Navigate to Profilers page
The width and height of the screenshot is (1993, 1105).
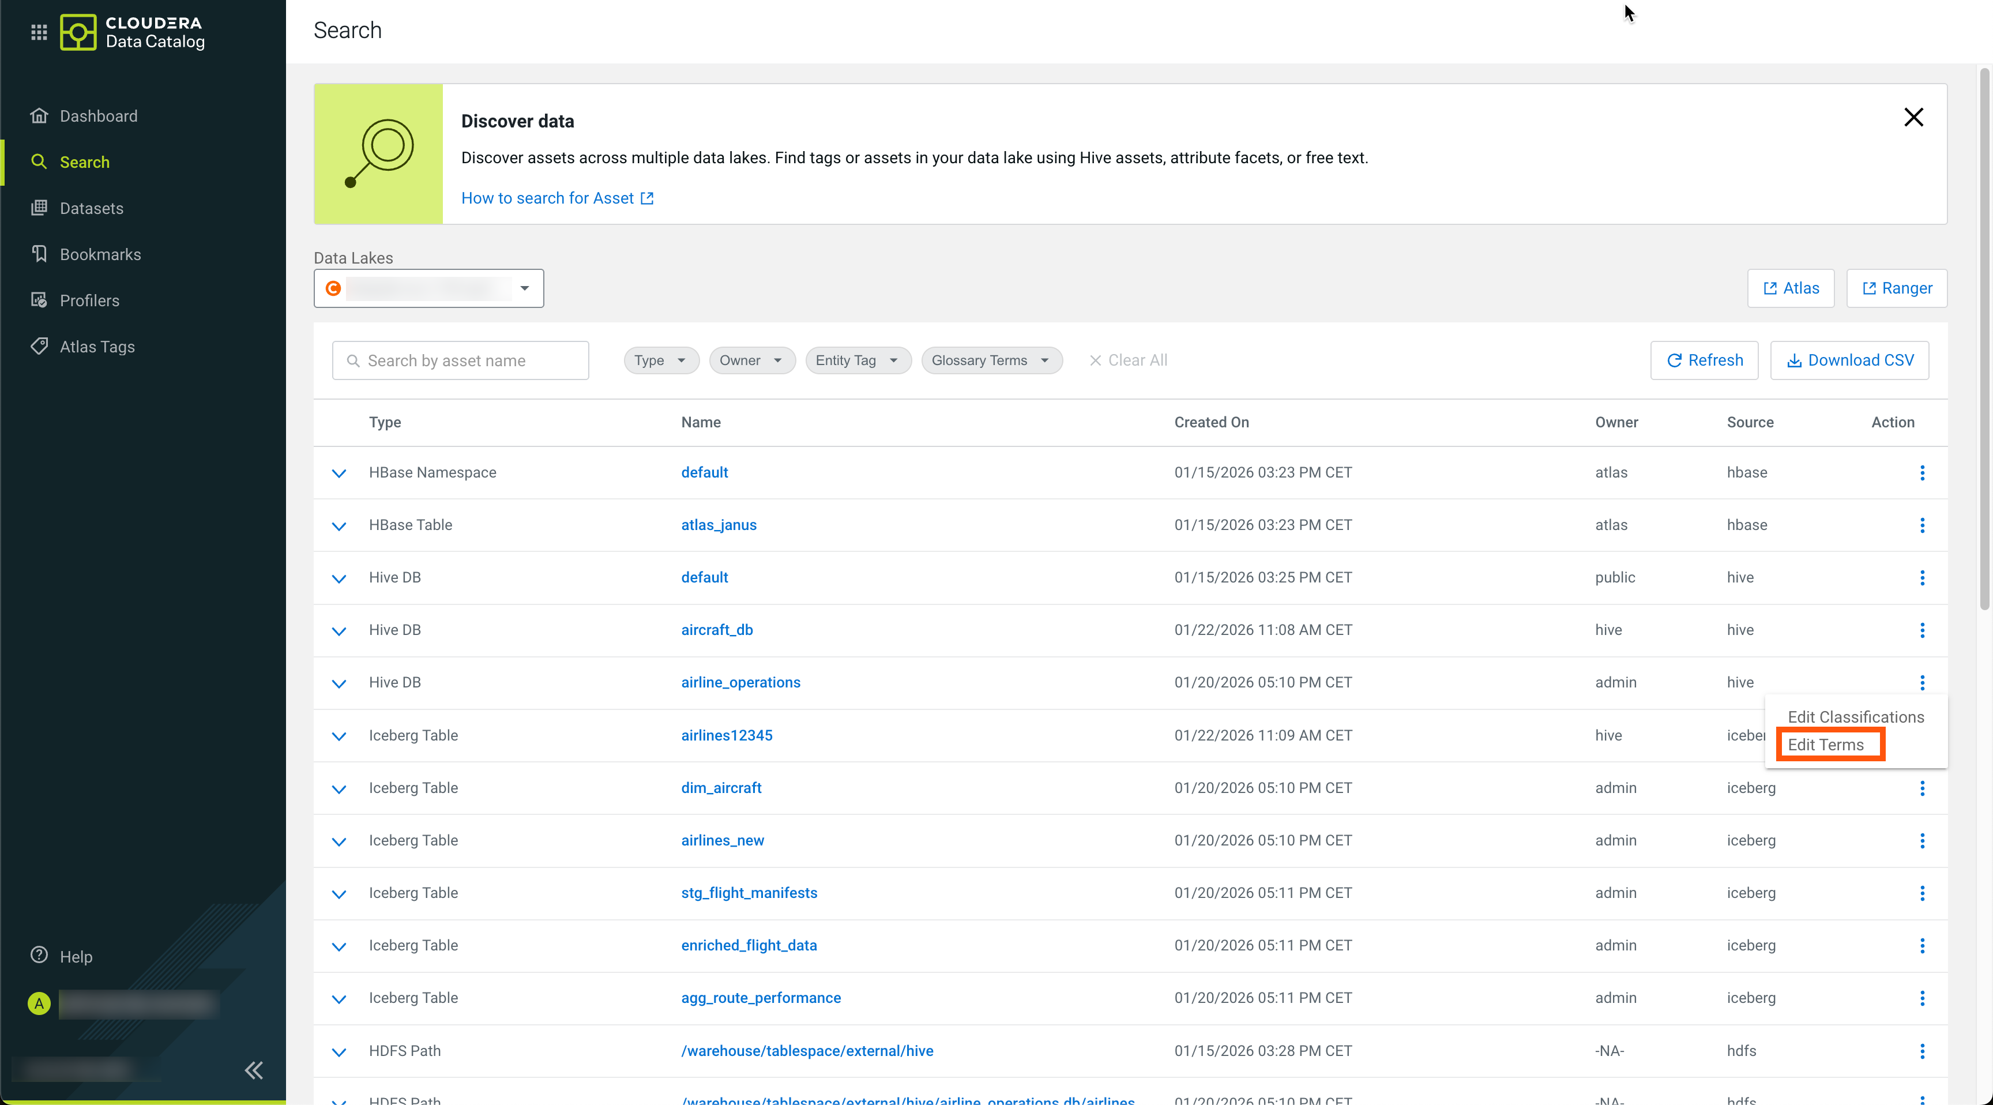(x=89, y=300)
